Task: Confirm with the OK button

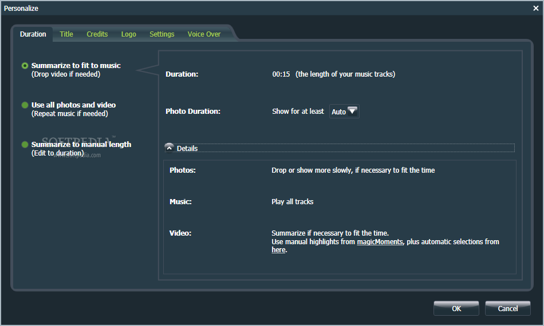Action: click(456, 308)
